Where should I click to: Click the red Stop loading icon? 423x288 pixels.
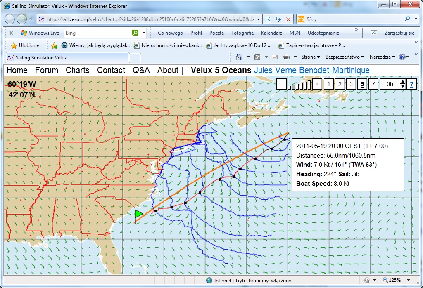[288, 19]
